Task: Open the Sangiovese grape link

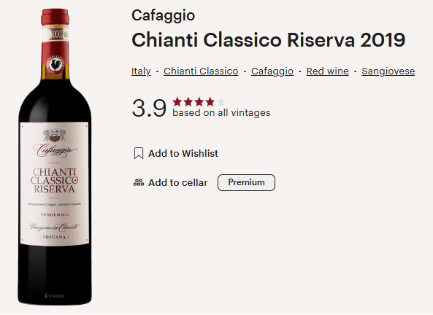Action: 388,71
